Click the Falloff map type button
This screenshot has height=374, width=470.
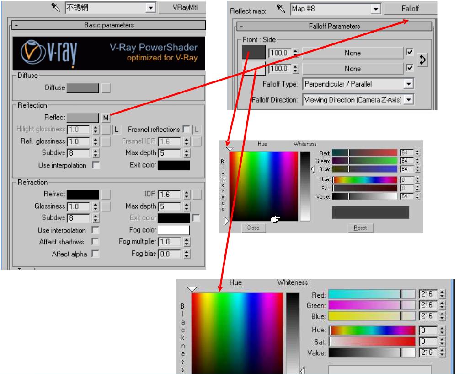(410, 9)
